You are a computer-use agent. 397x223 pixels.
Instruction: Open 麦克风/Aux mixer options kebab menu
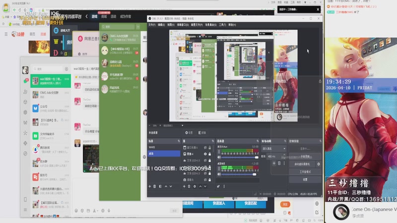tap(219, 152)
